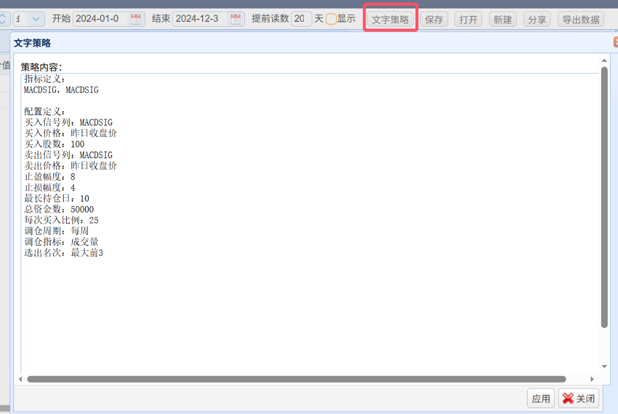Click the red X icon on 关闭 button
This screenshot has height=414, width=618.
(x=568, y=399)
